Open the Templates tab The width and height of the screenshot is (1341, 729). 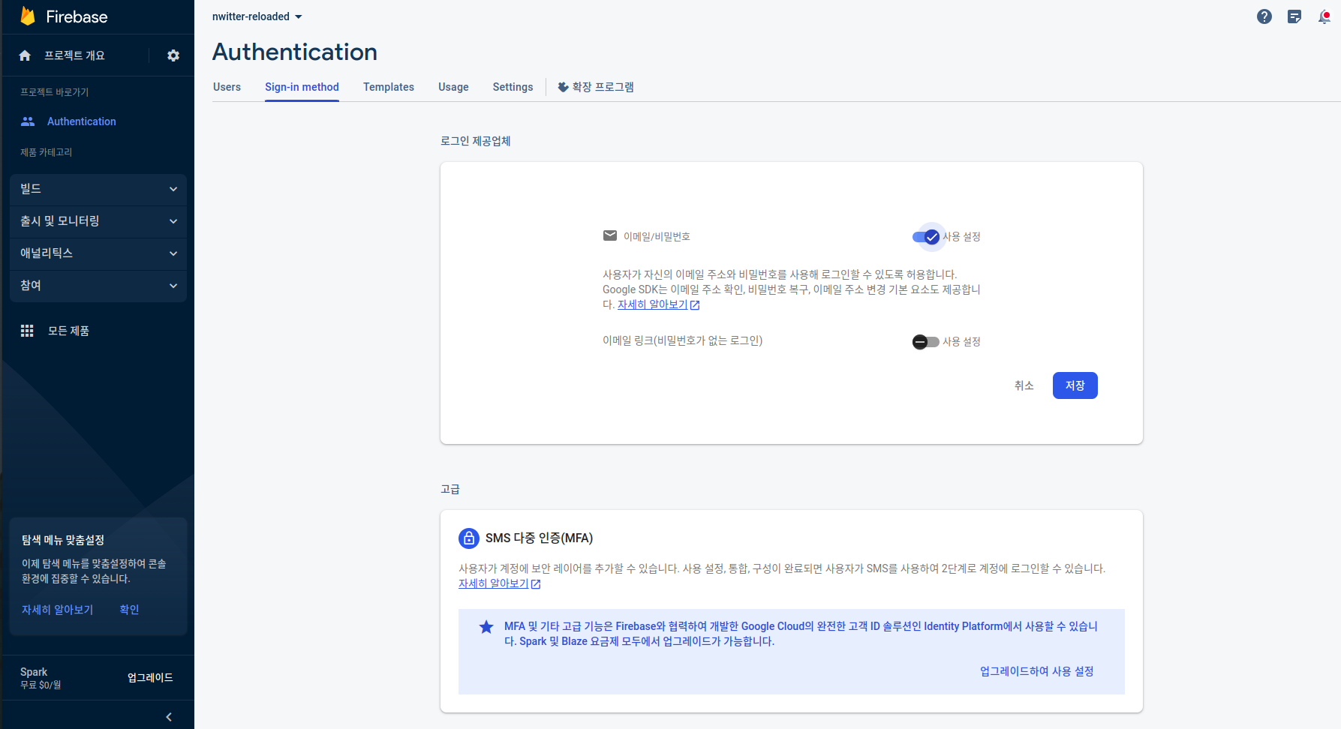(389, 87)
